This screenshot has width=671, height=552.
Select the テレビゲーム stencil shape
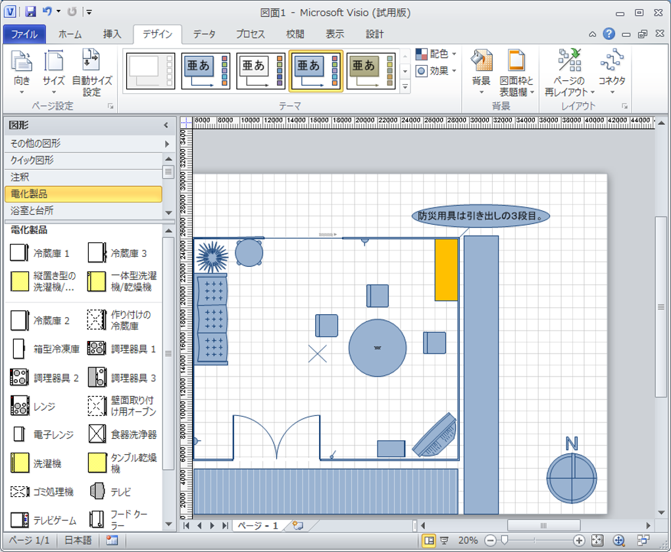[x=43, y=520]
